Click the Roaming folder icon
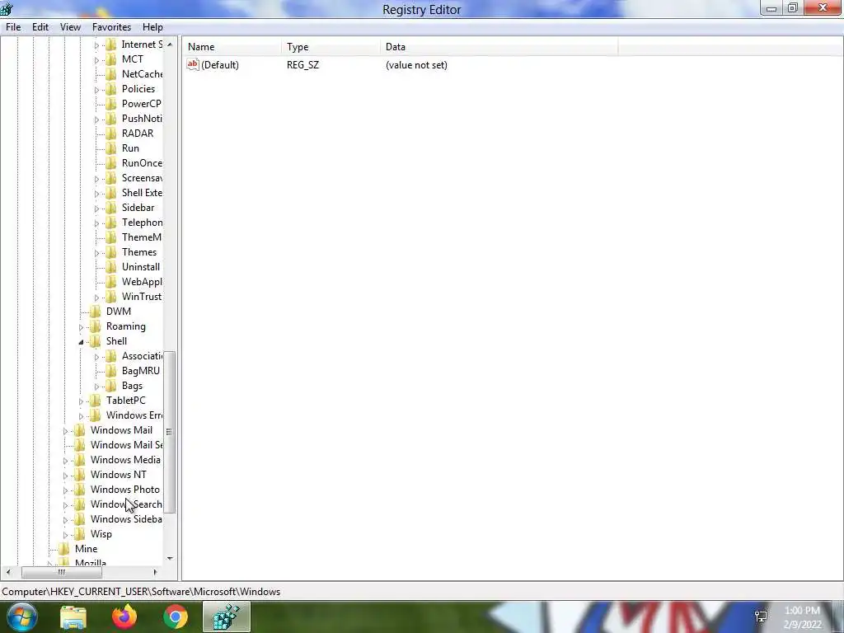The image size is (844, 633). point(96,326)
